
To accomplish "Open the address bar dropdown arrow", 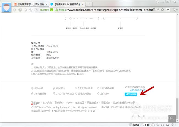I will click(x=168, y=10).
